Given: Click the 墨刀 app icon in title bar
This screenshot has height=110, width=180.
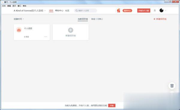Looking at the screenshot, I should pos(2,2).
